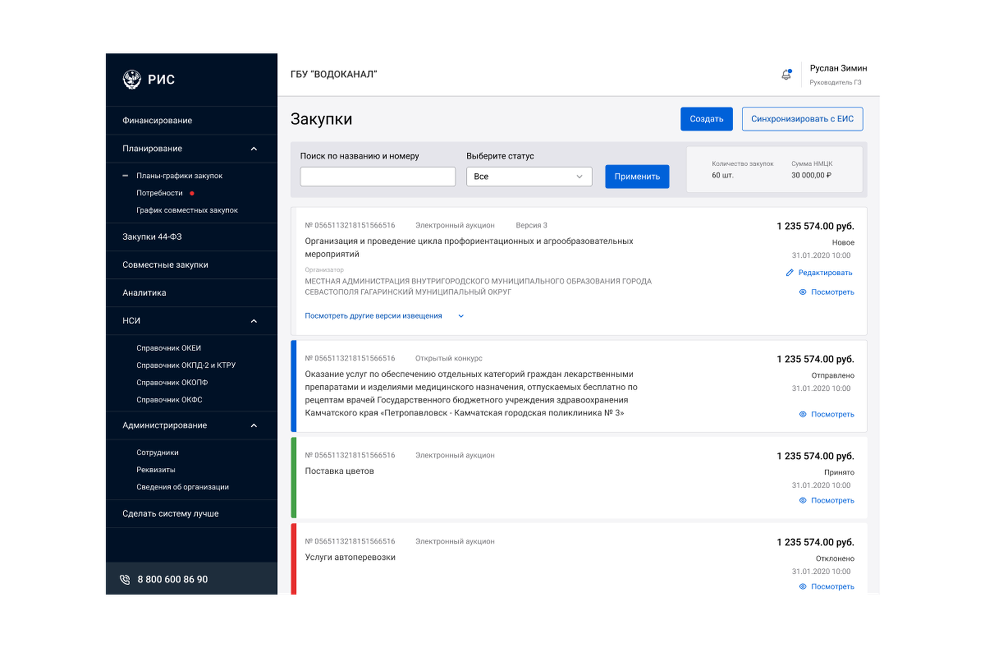Click the eye icon of Услуги автоперевозки entry

[x=803, y=586]
